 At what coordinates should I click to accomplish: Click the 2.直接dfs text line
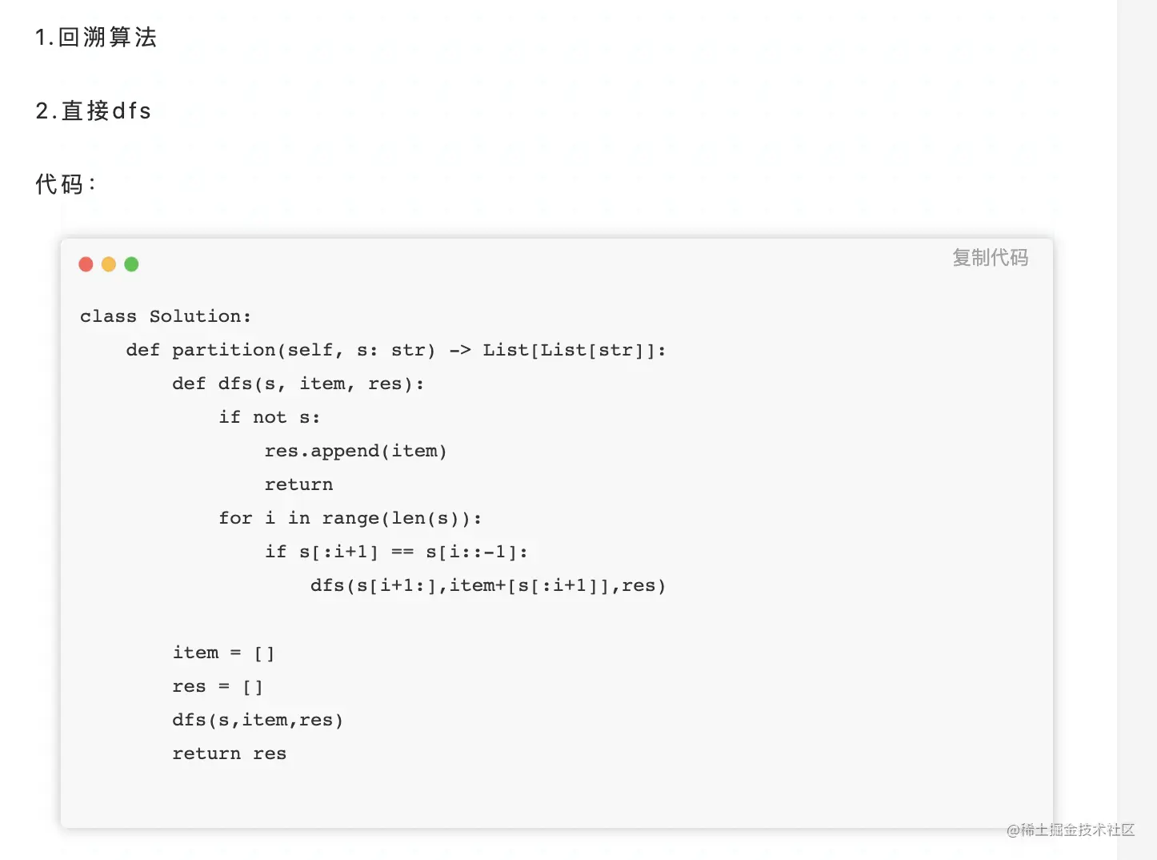pyautogui.click(x=94, y=111)
